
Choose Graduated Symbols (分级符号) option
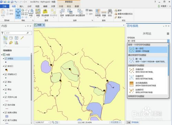tap(148, 77)
